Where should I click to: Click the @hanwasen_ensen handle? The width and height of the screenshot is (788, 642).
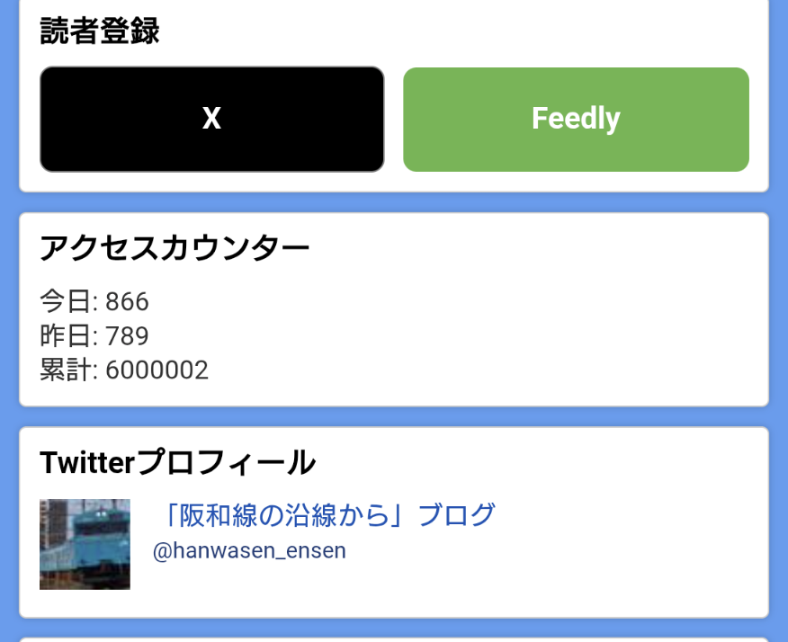coord(249,550)
